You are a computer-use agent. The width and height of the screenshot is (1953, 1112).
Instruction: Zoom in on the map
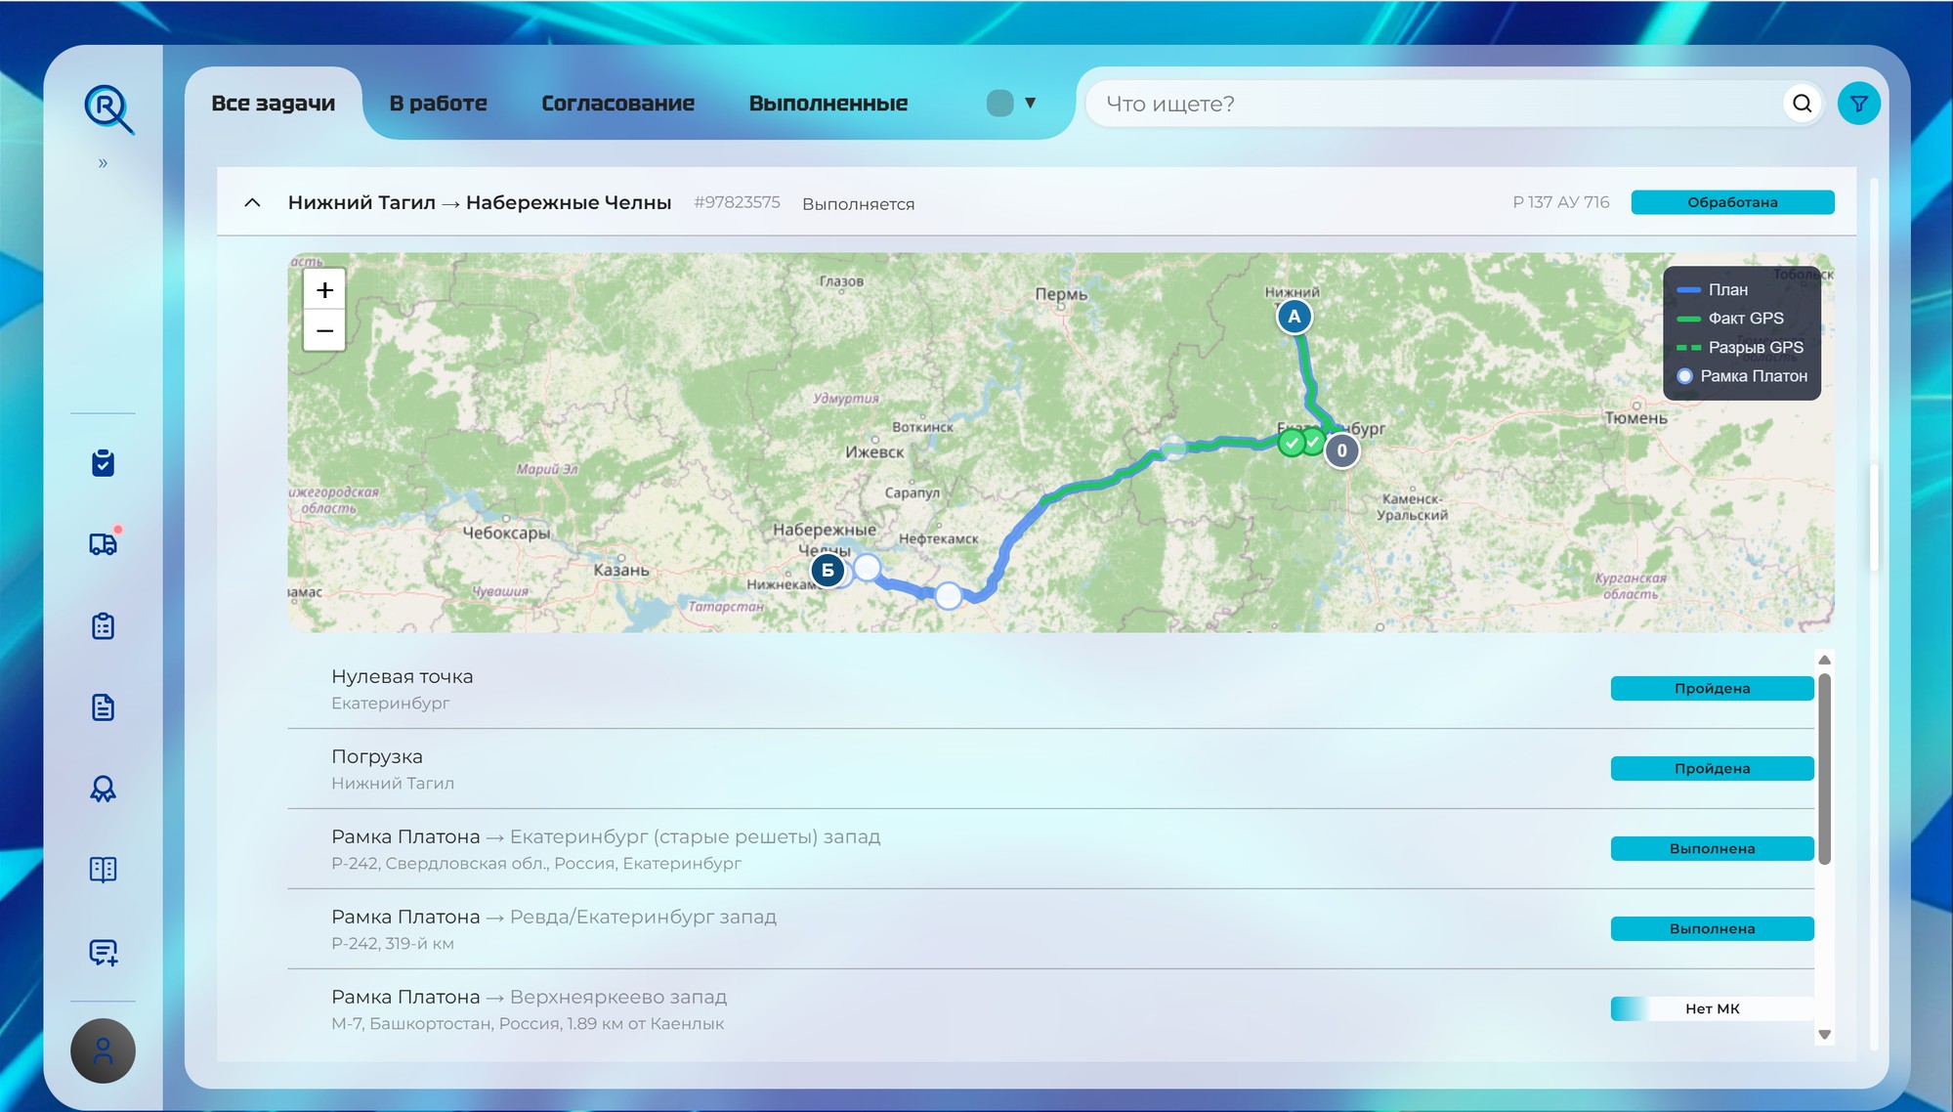point(324,290)
